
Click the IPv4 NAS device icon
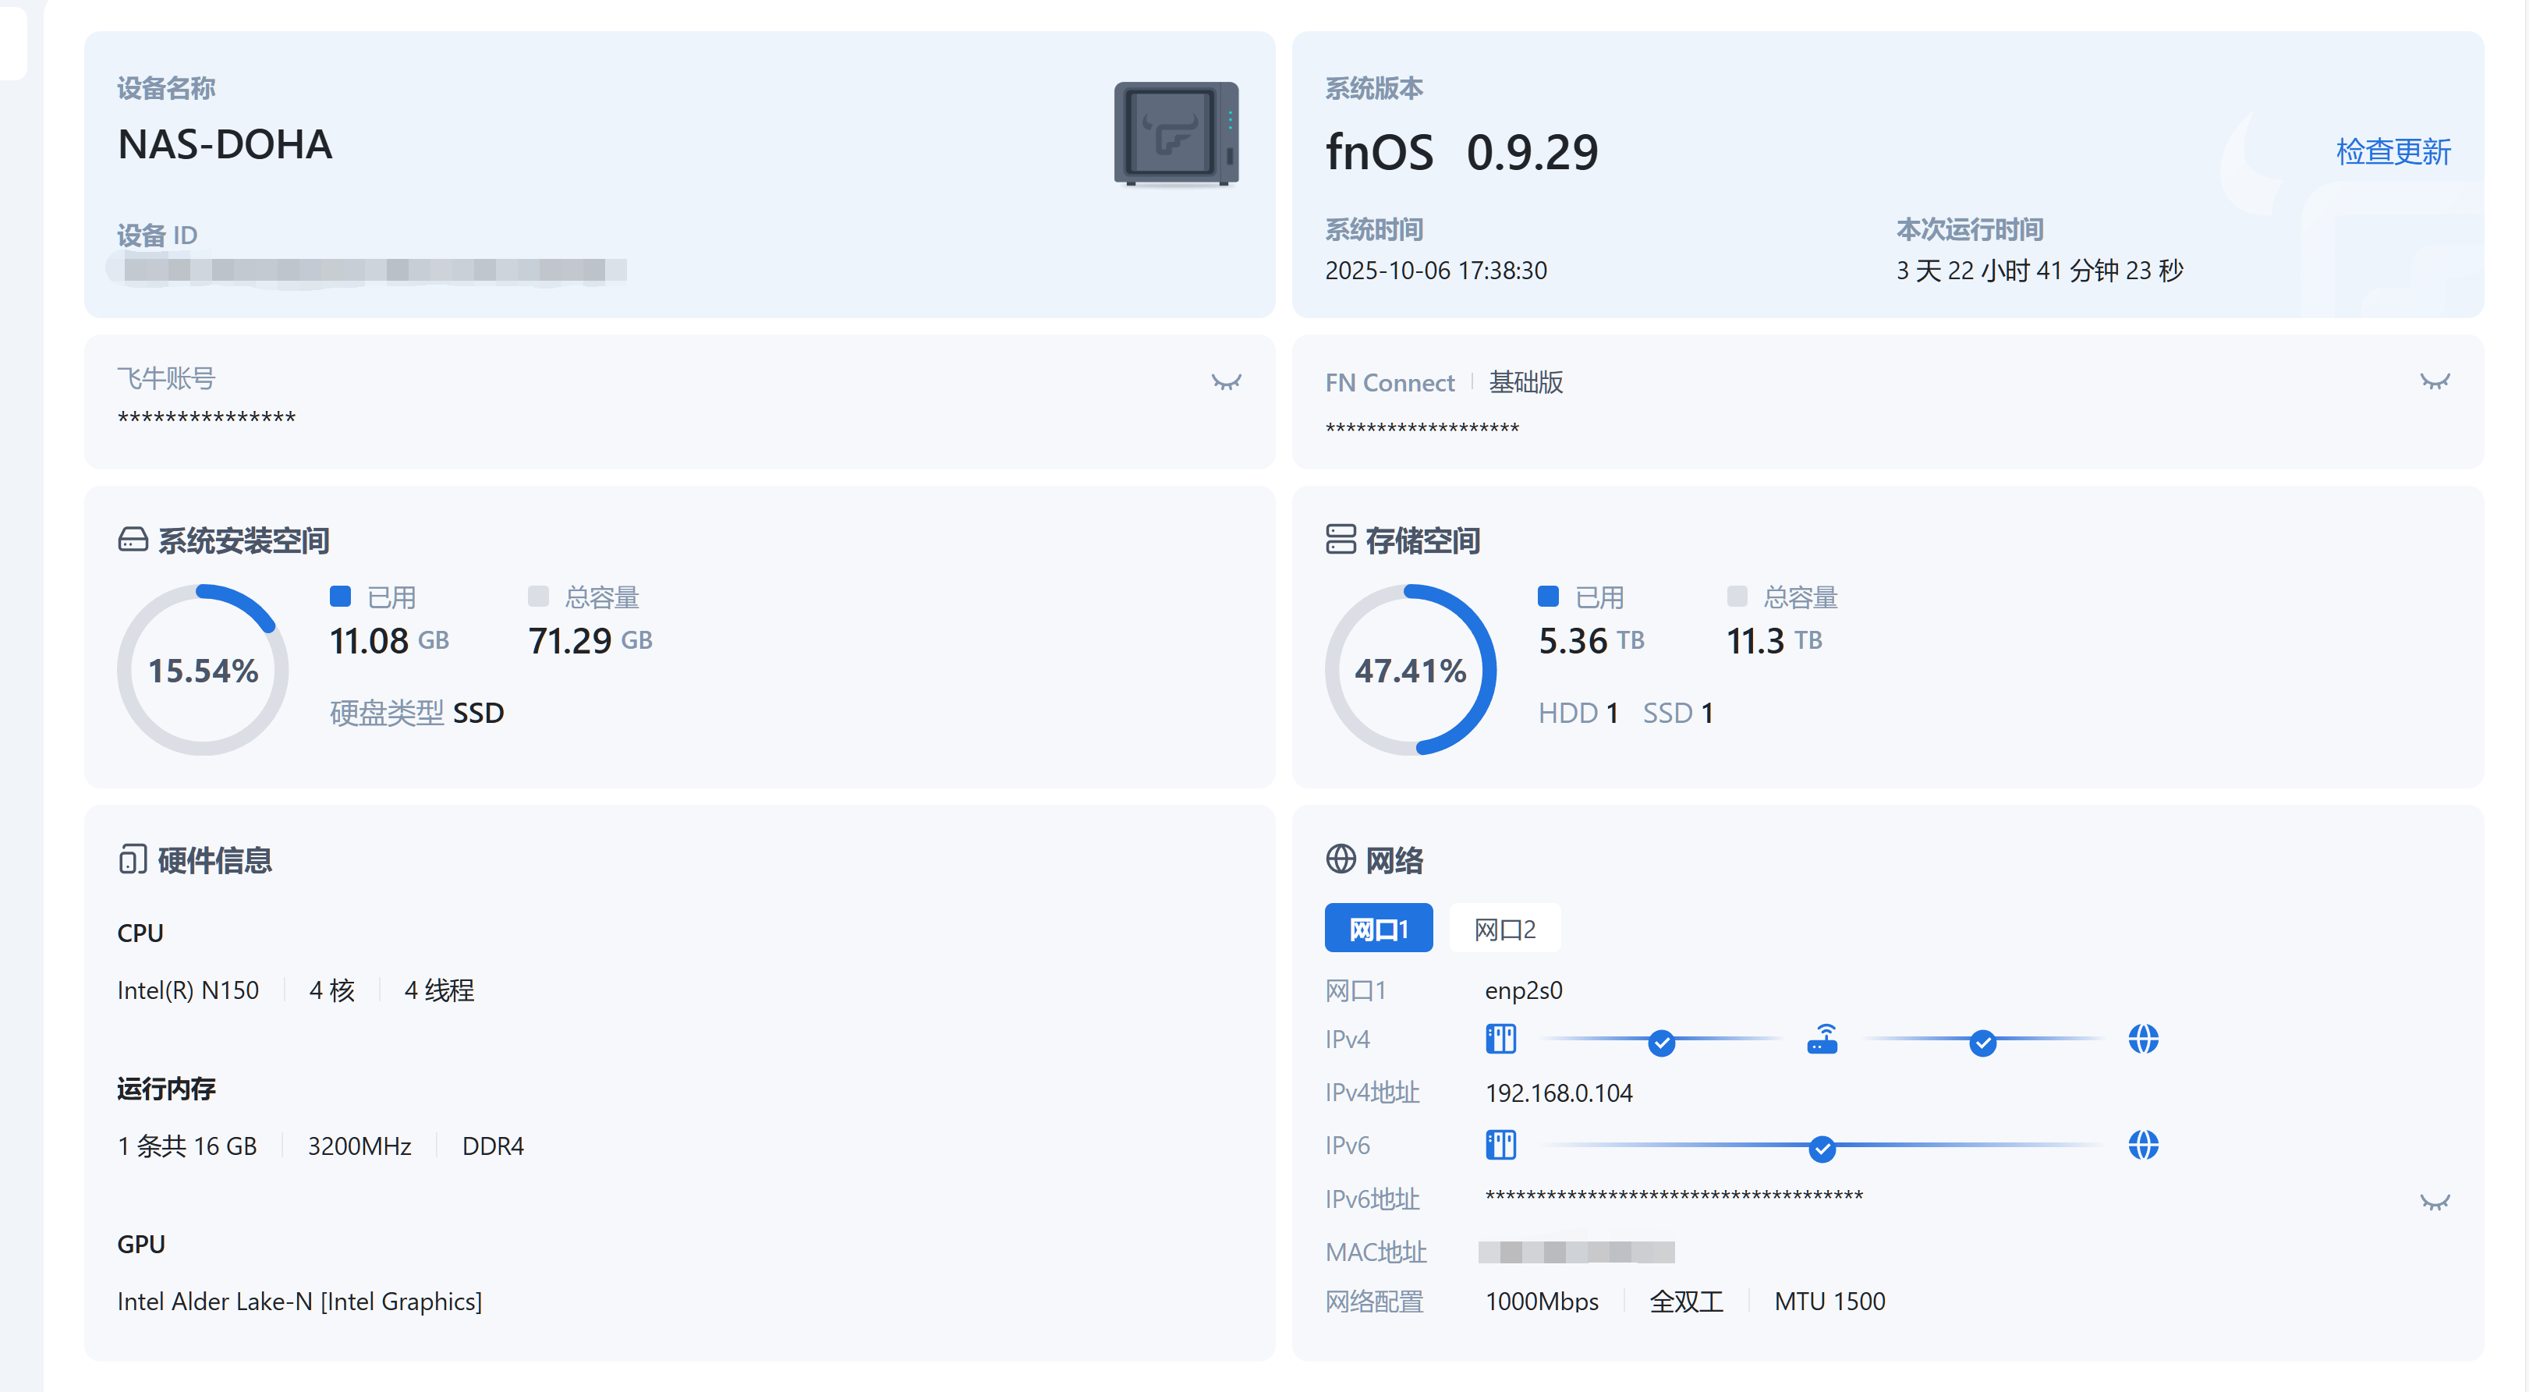click(x=1500, y=1039)
